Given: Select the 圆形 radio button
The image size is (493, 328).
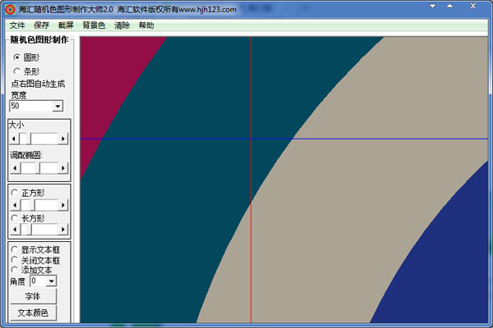Looking at the screenshot, I should pyautogui.click(x=16, y=57).
